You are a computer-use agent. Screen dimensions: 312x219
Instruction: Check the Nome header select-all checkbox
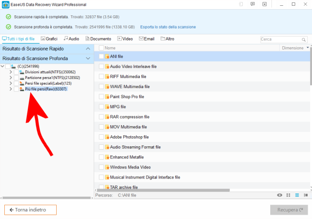click(101, 48)
